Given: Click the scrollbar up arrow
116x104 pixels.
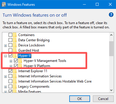Looking at the screenshot, I should 111,35.
